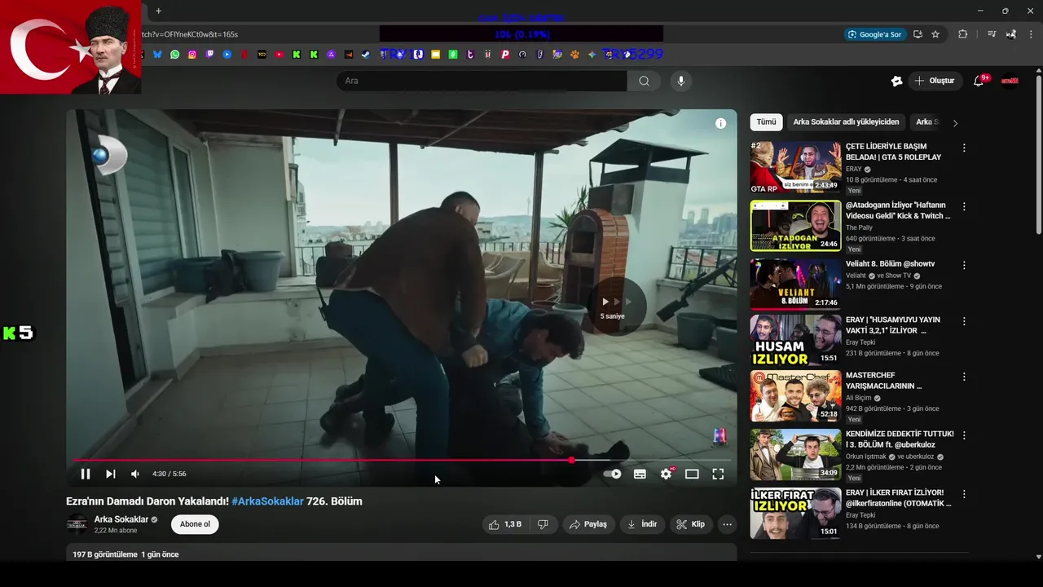Click the search magnifier button

pyautogui.click(x=644, y=81)
